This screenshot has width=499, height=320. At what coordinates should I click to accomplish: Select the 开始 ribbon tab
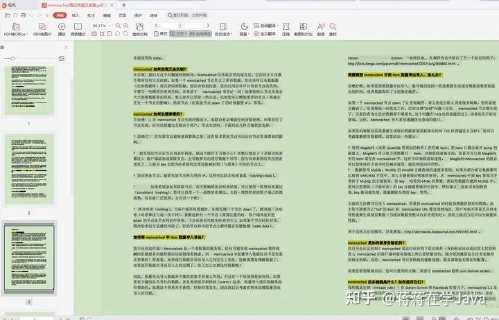pyautogui.click(x=60, y=15)
